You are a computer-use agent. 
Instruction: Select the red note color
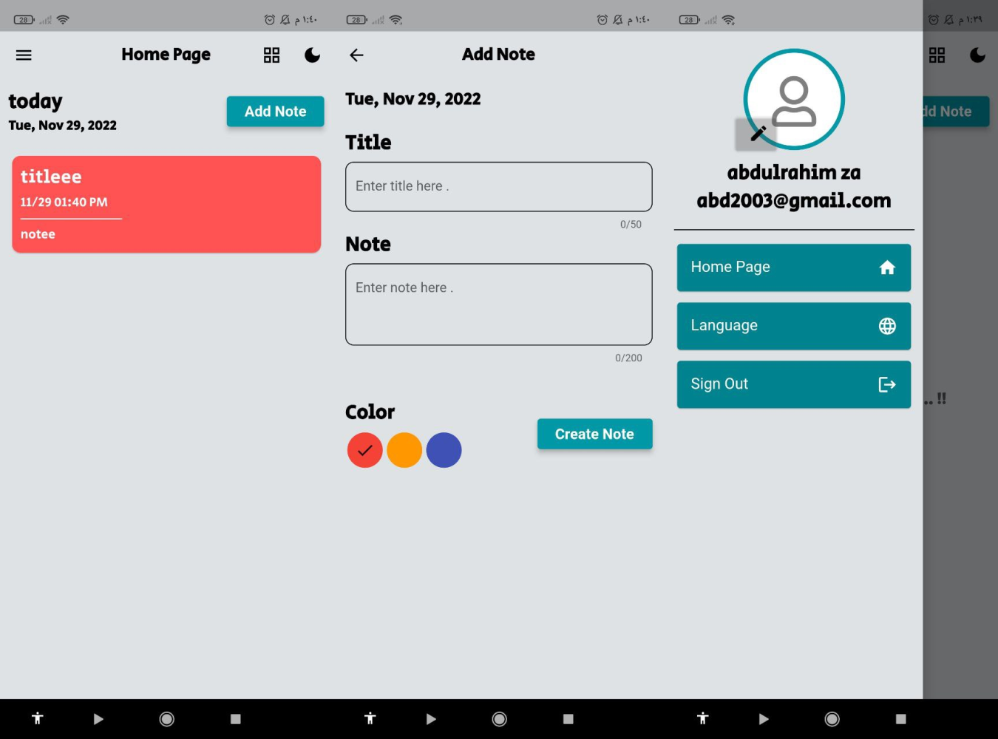[364, 449]
